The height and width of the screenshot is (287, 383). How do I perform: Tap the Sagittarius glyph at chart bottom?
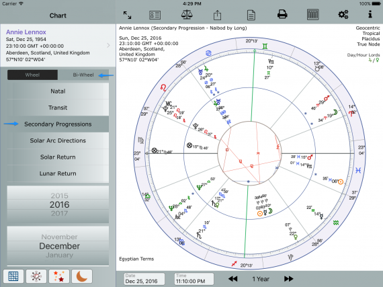[234, 263]
